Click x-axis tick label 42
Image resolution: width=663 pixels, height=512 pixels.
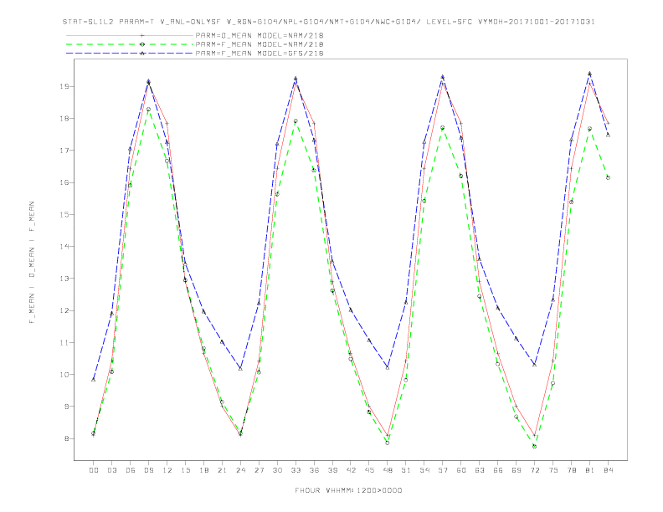[351, 470]
